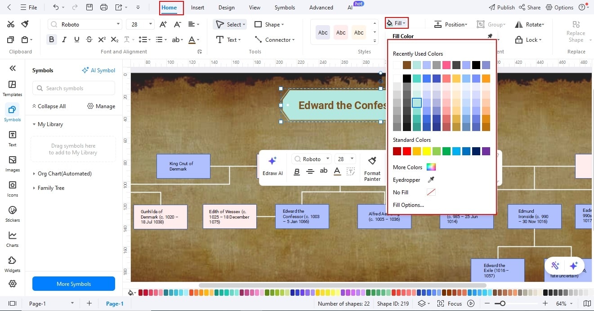Expand the Family Tree section

(x=51, y=188)
